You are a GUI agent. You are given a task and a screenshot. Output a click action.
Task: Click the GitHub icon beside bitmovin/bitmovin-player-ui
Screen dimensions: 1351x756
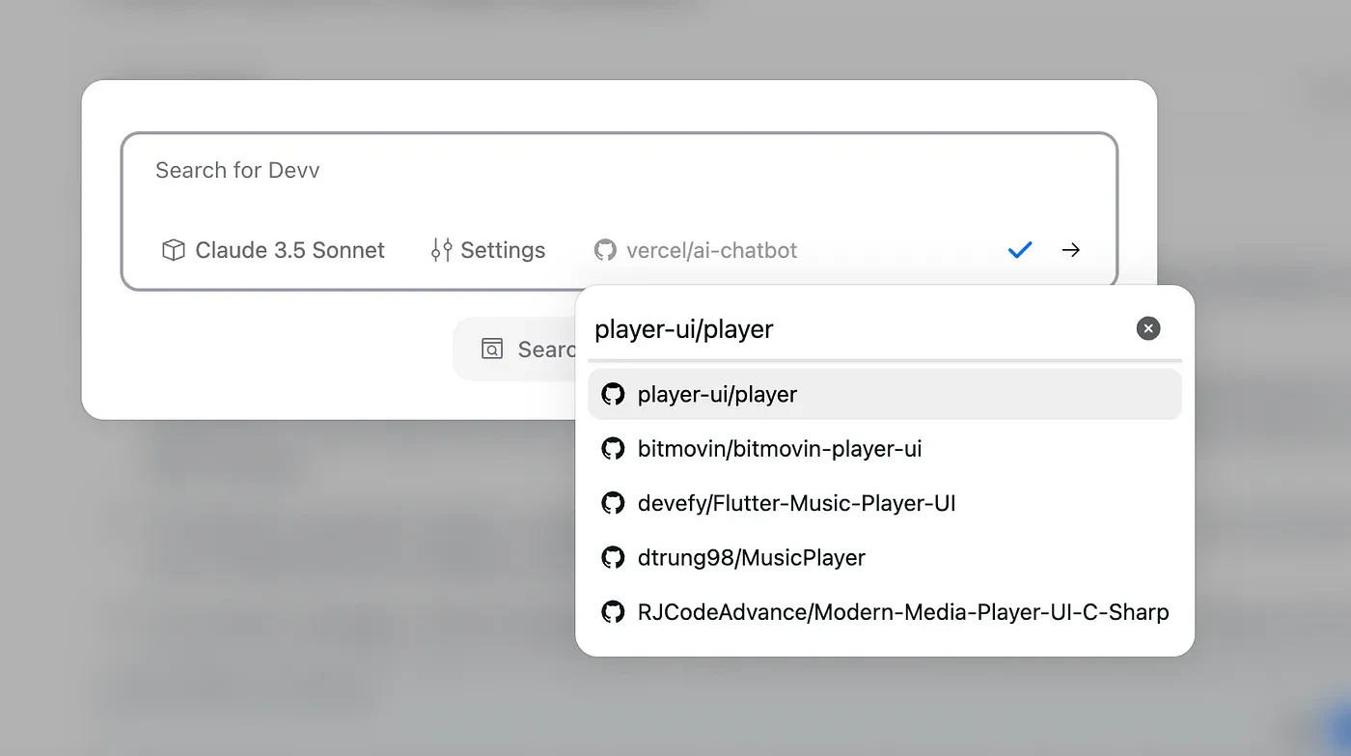tap(613, 449)
